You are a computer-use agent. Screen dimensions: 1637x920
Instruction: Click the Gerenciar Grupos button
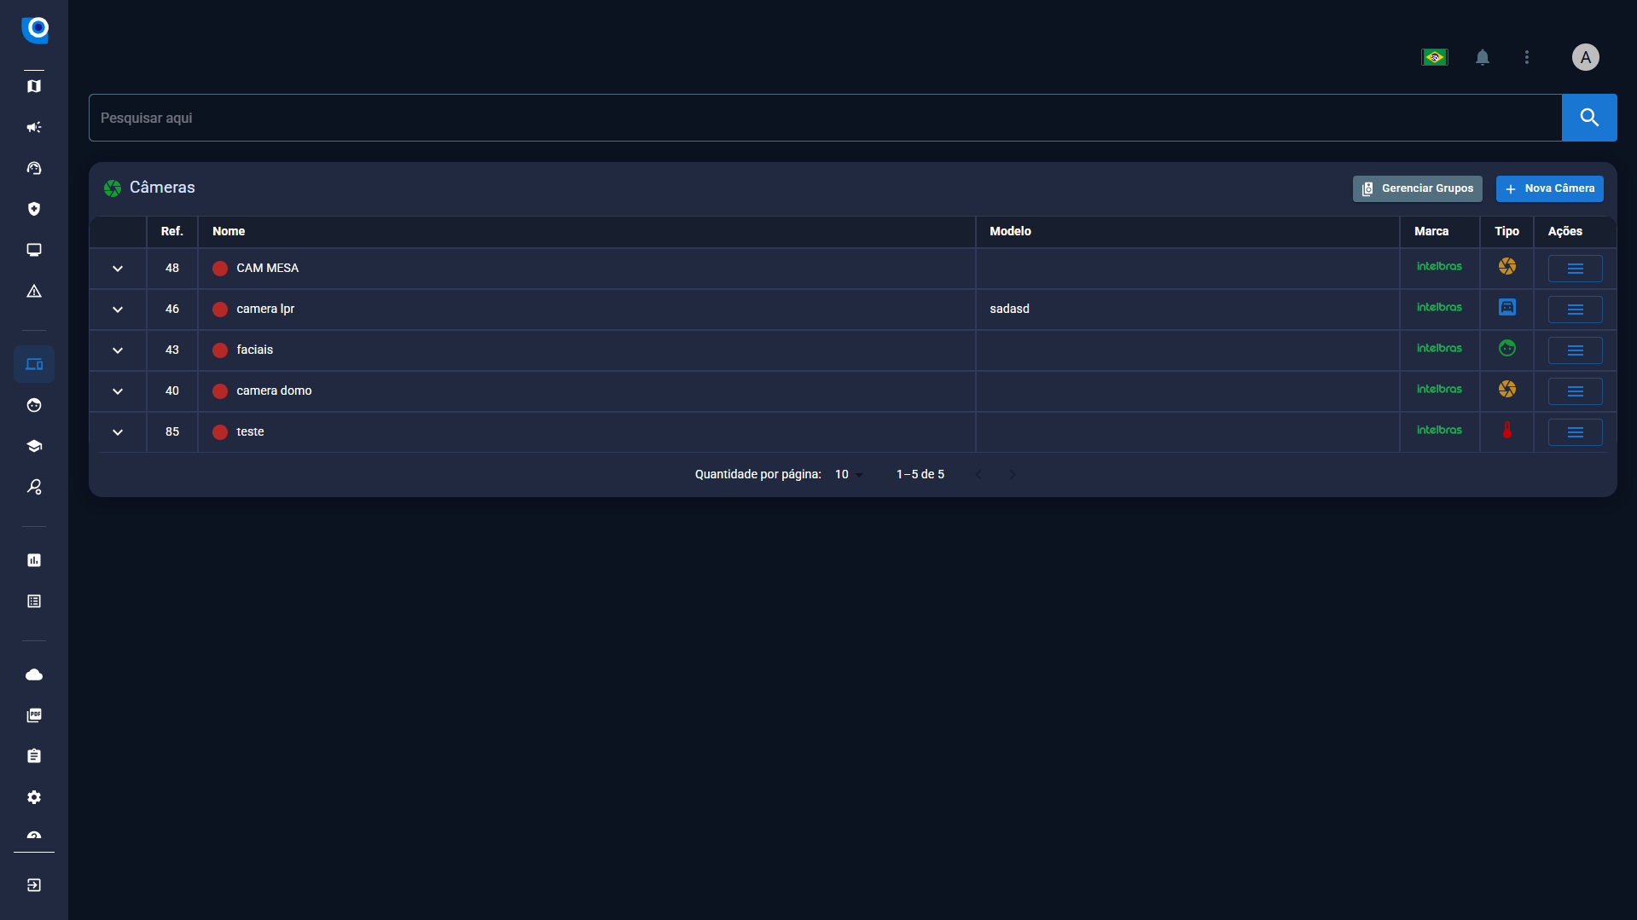tap(1418, 188)
